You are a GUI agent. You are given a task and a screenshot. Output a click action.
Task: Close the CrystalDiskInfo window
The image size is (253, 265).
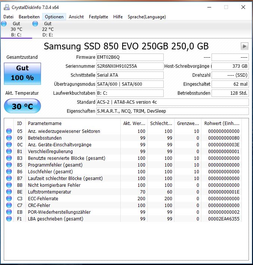(243, 7)
